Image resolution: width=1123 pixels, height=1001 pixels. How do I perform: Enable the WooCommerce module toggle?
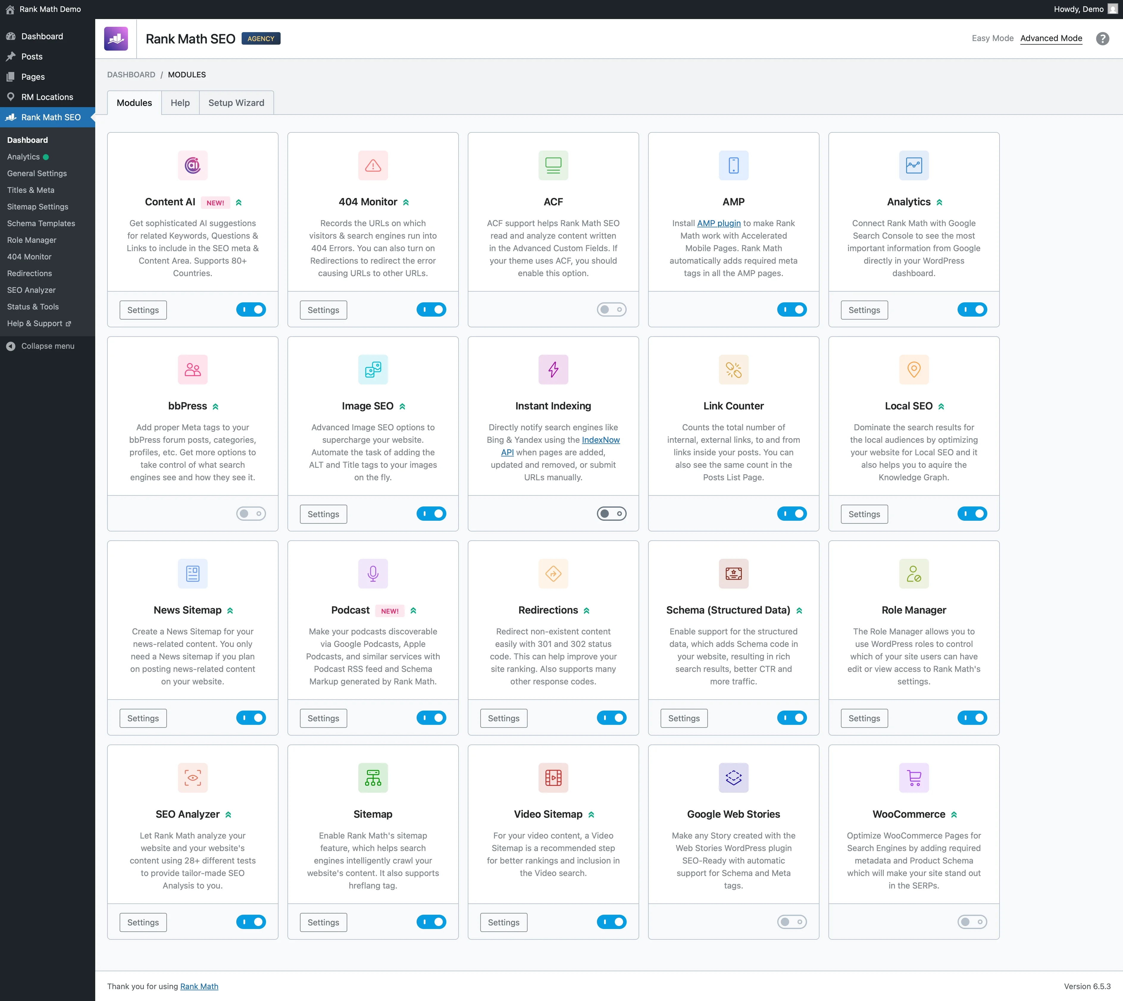pyautogui.click(x=972, y=922)
